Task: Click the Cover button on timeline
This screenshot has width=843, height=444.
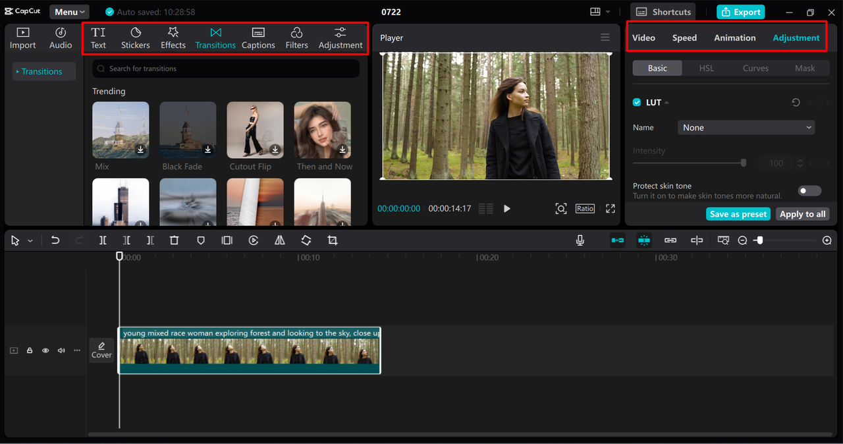Action: click(x=101, y=350)
